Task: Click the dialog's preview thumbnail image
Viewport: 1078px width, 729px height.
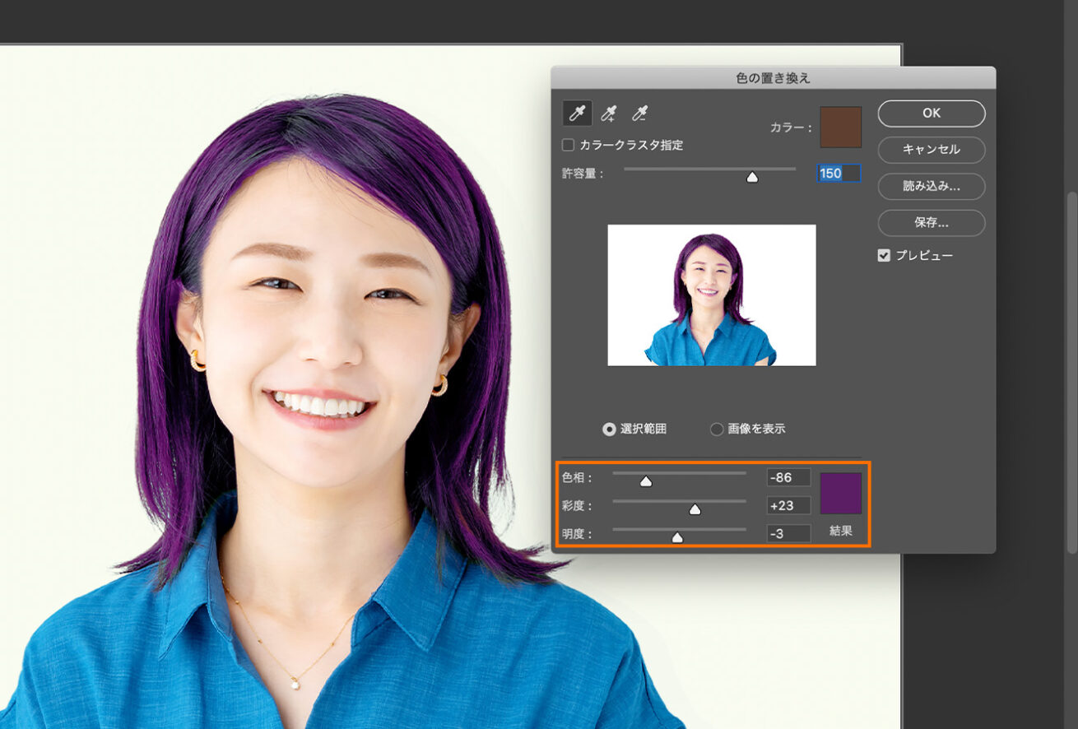Action: (711, 295)
